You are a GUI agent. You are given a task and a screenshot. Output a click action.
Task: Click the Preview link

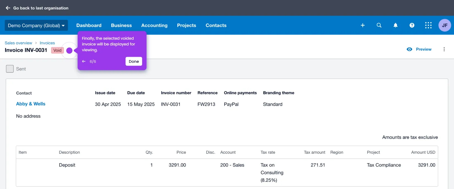click(424, 49)
